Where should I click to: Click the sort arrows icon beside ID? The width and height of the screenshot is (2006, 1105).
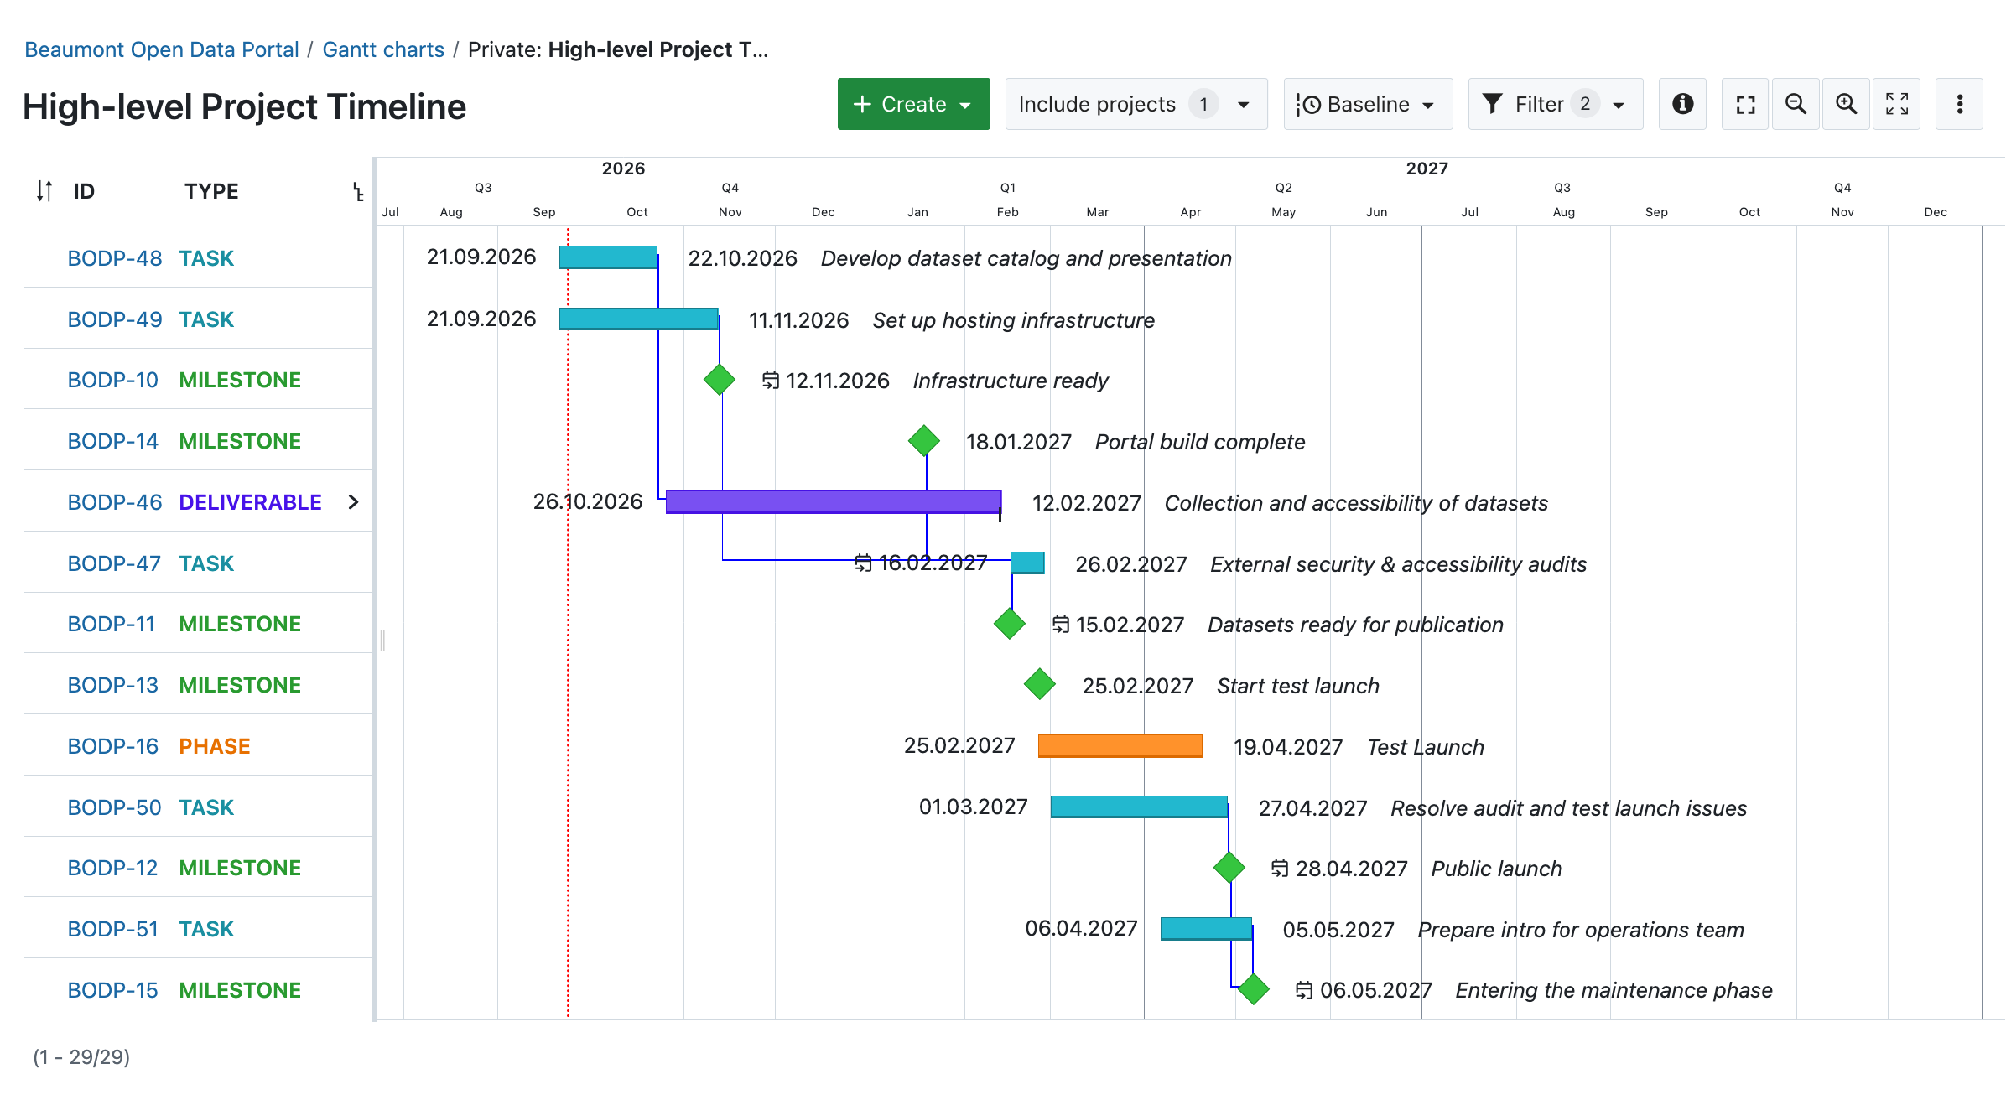pos(44,191)
